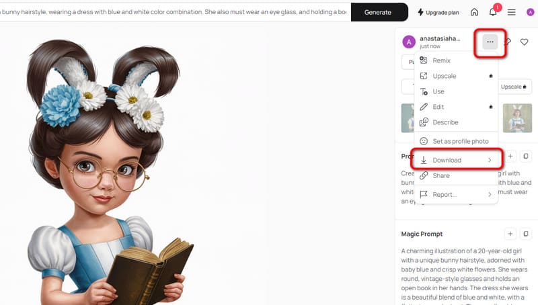Open notifications via the bell icon
Image resolution: width=538 pixels, height=305 pixels.
(x=493, y=12)
